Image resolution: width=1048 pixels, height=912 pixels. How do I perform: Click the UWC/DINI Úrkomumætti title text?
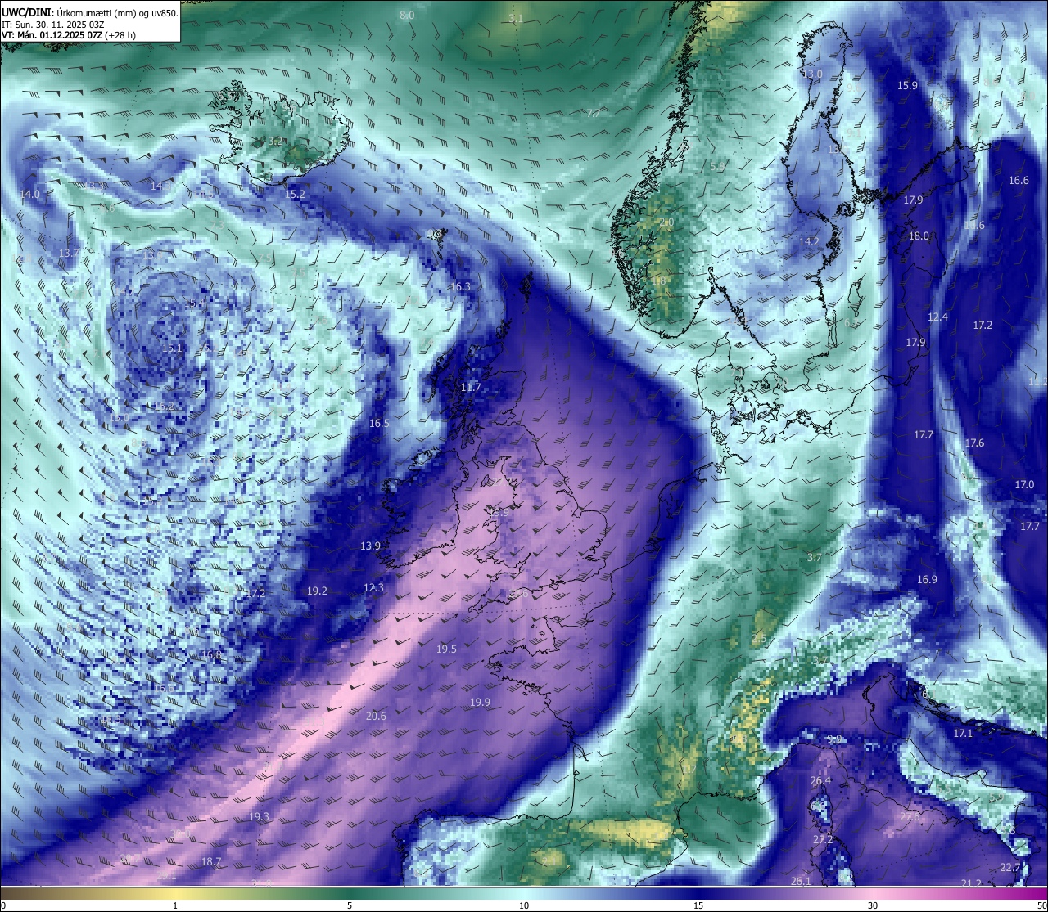point(89,12)
